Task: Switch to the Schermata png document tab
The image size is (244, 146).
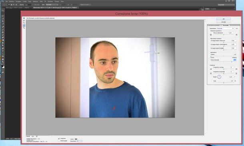Action: [55, 8]
